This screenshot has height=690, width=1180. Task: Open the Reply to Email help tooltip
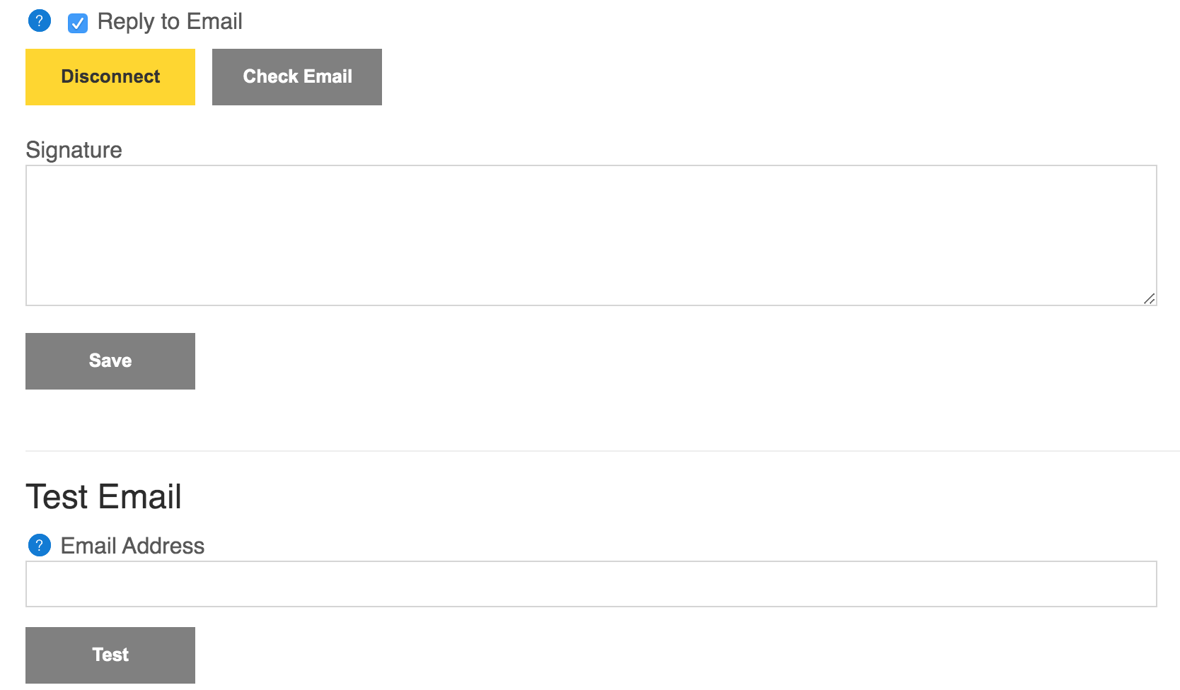[x=40, y=21]
